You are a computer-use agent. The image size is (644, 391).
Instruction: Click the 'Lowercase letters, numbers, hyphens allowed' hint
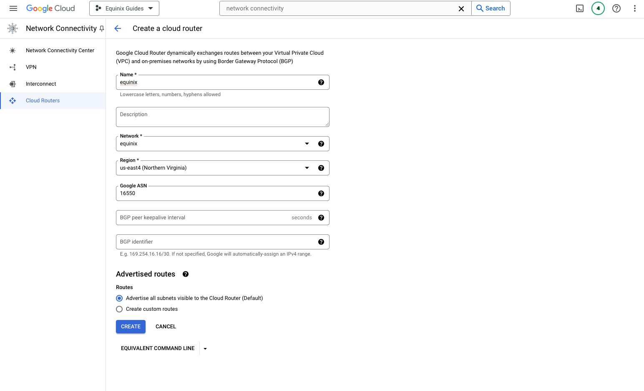point(170,94)
